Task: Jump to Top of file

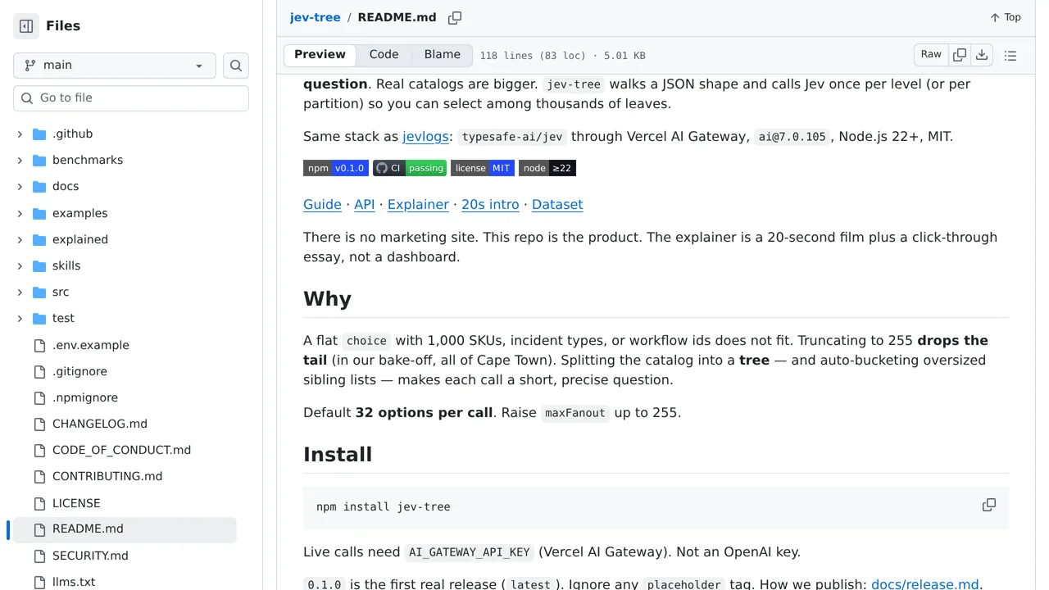Action: pyautogui.click(x=1005, y=17)
